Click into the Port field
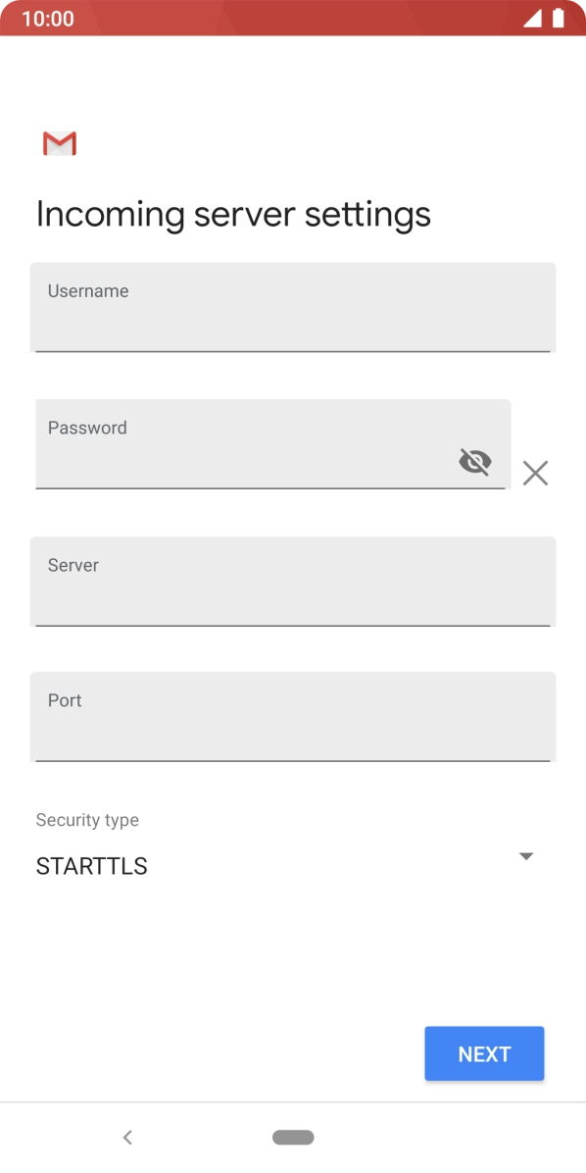 tap(292, 717)
